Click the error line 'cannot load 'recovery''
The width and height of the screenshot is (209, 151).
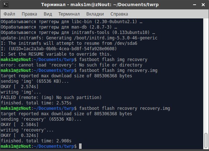coord(71,65)
